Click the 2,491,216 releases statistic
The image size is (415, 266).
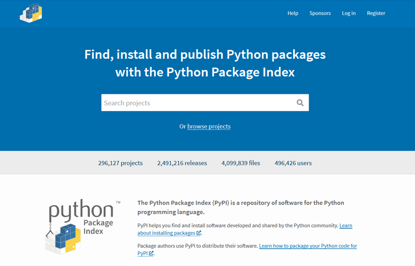pos(182,163)
